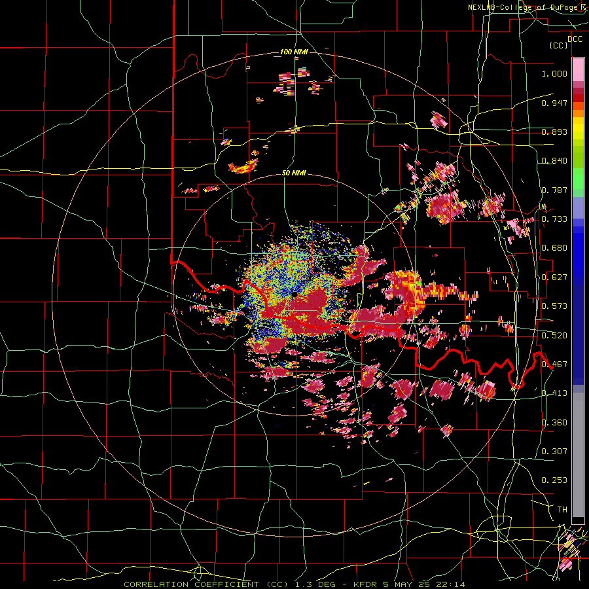Click the 1.3 DEG elevation angle text
The width and height of the screenshot is (589, 589).
click(x=316, y=584)
